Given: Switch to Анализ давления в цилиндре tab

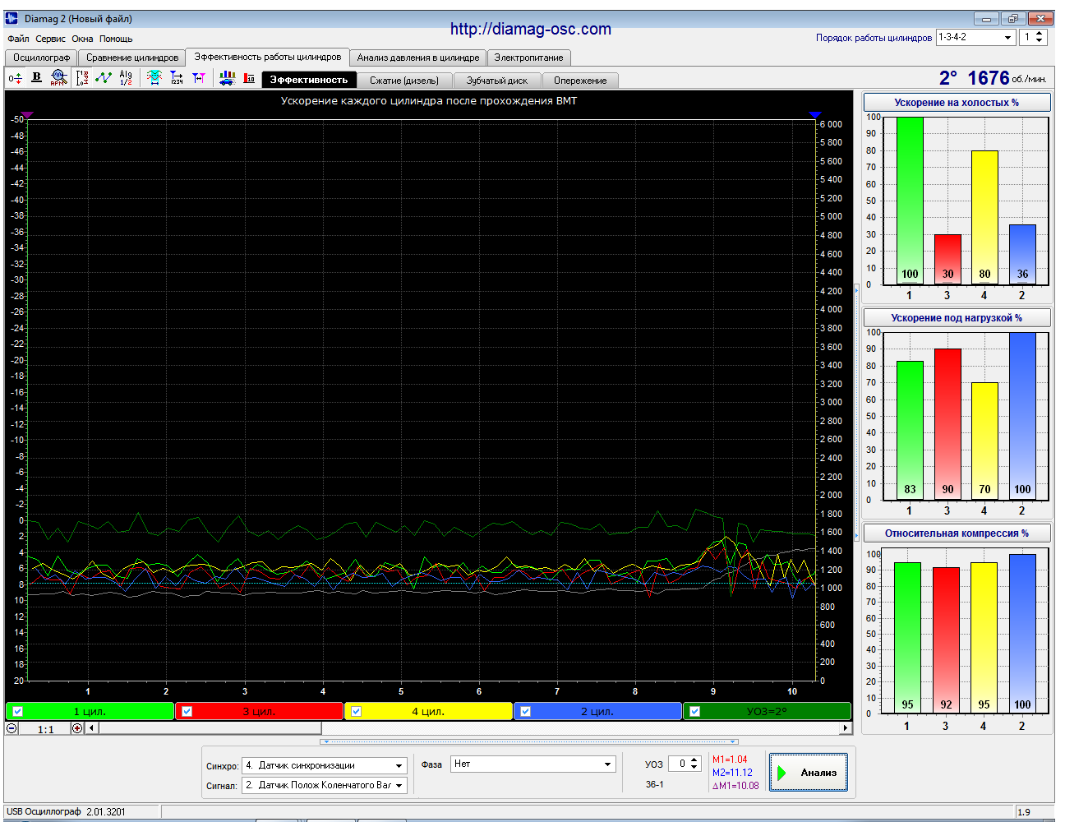Looking at the screenshot, I should click(x=418, y=58).
